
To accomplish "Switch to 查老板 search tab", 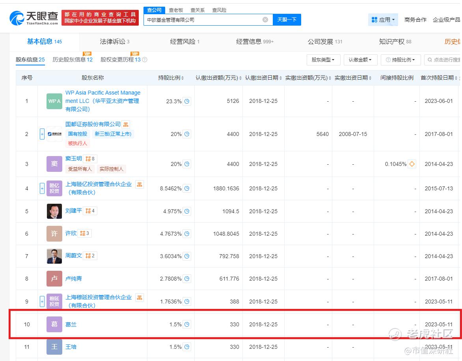I will (176, 10).
